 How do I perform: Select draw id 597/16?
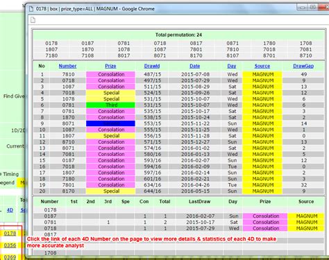(153, 173)
